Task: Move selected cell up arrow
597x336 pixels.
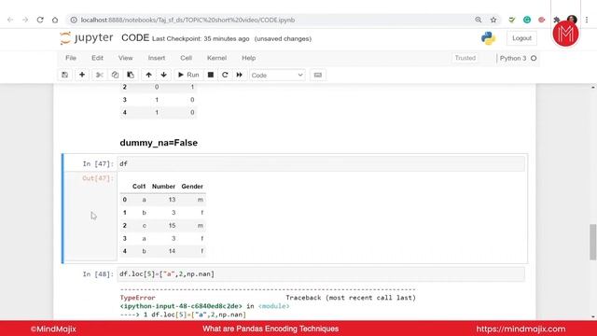Action: coord(149,75)
